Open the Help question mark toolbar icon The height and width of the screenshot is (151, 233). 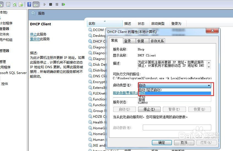(29, 4)
